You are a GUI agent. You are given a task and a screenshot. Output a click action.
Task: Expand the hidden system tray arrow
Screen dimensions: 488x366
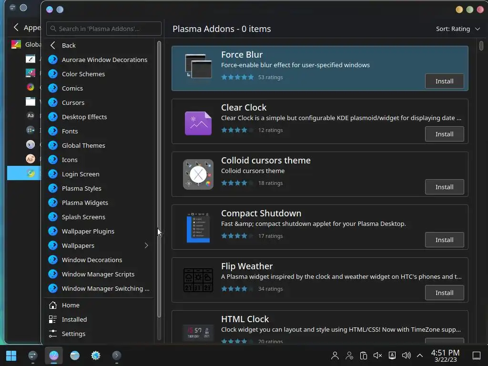(419, 356)
